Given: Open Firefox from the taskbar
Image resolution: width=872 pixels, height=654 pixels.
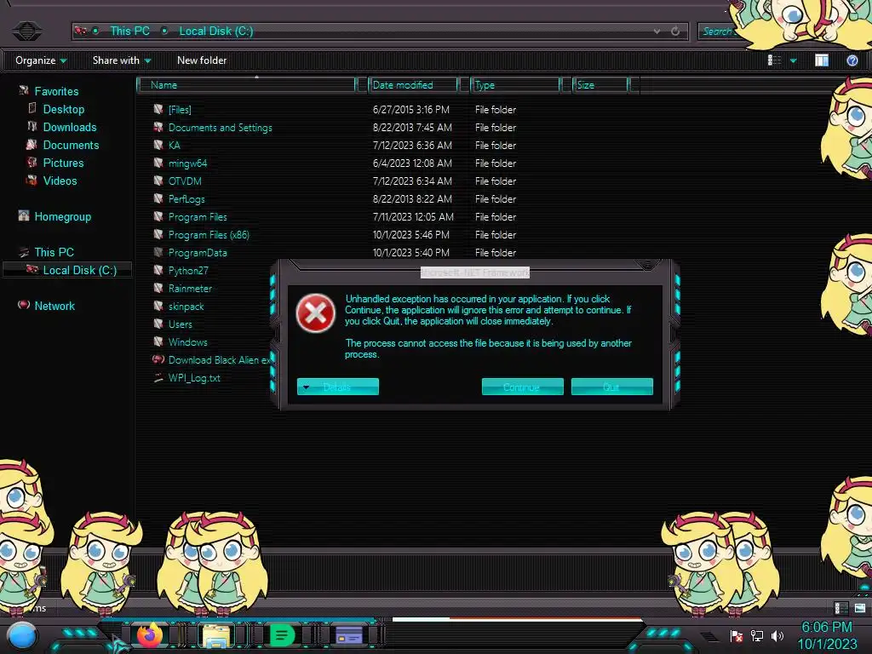Looking at the screenshot, I should click(150, 634).
